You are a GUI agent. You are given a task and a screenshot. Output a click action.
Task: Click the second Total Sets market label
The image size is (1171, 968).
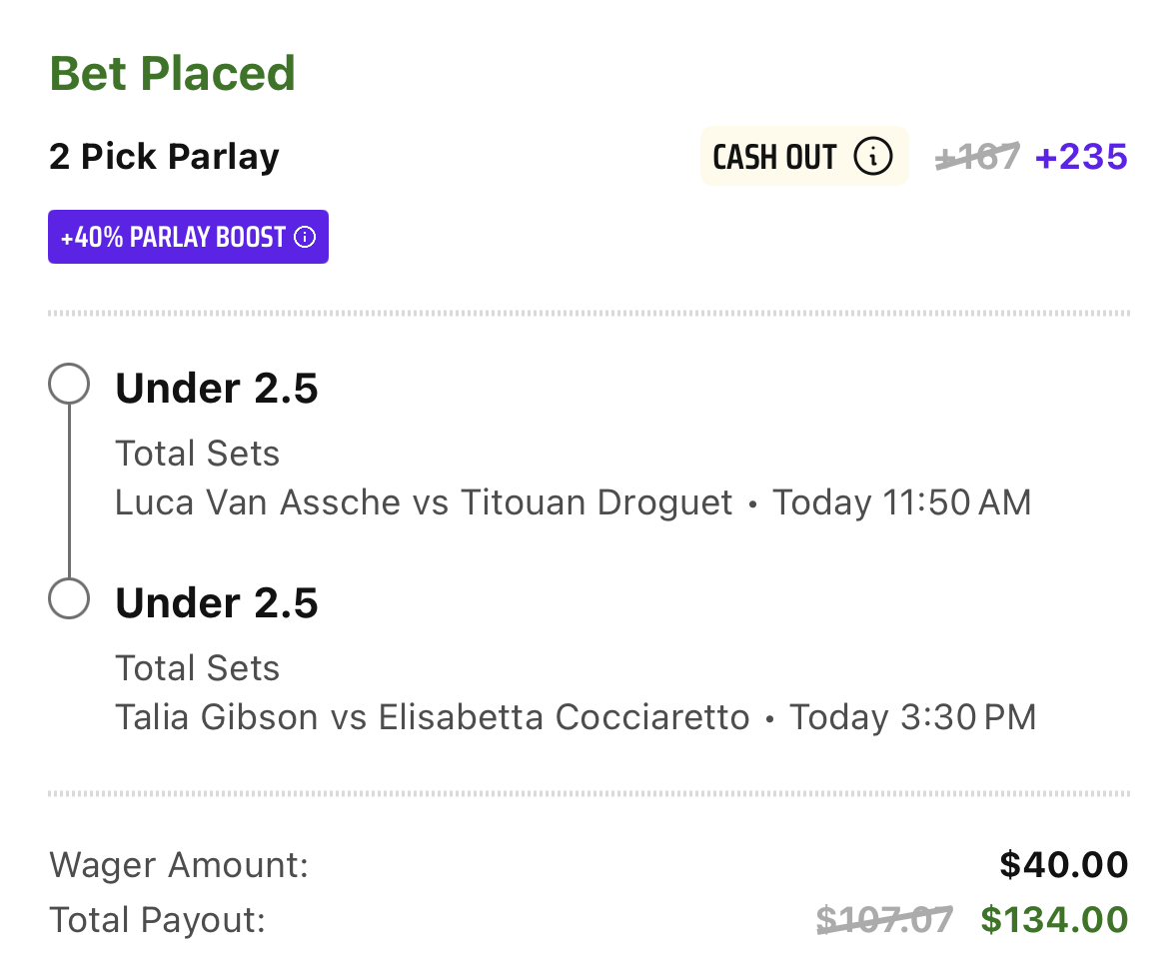click(x=197, y=667)
